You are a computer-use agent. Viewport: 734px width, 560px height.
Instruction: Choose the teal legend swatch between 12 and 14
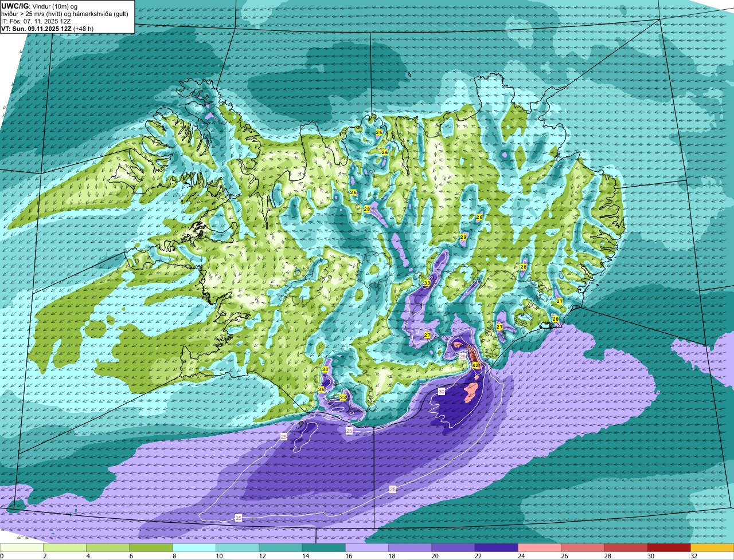coord(280,547)
